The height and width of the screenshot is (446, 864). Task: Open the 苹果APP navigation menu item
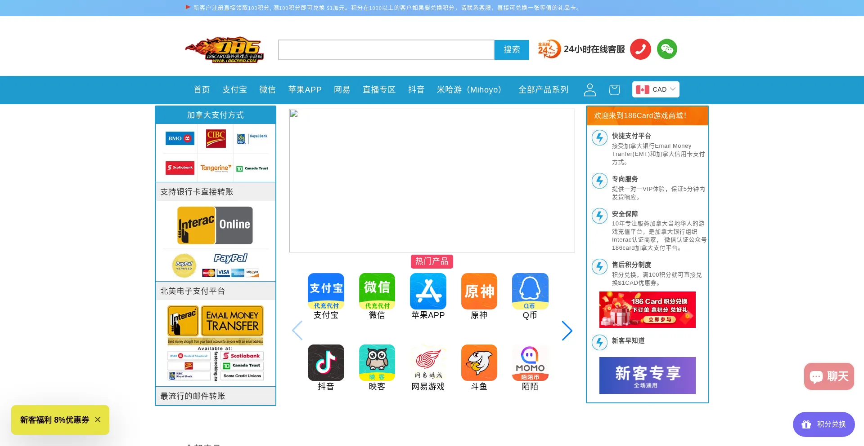click(x=305, y=90)
